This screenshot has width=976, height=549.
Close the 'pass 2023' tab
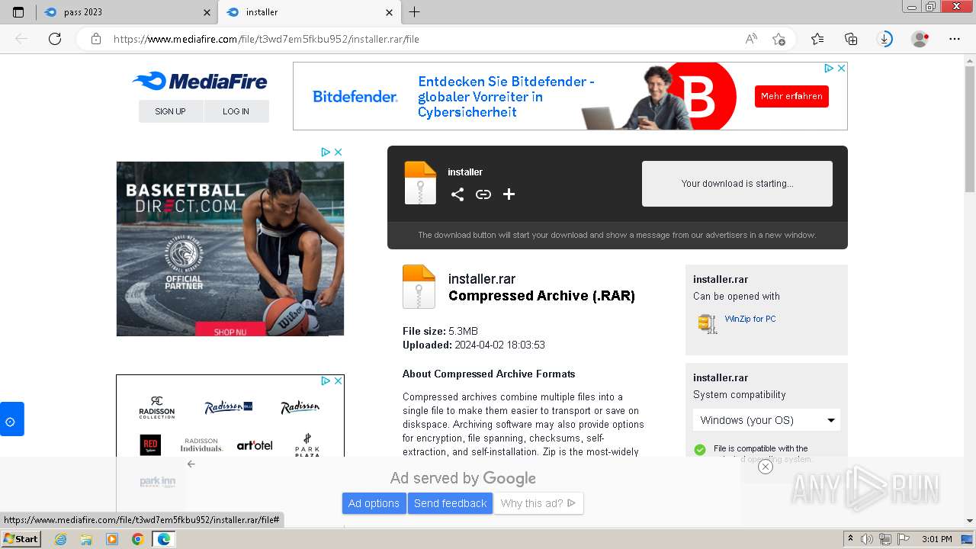coord(207,12)
